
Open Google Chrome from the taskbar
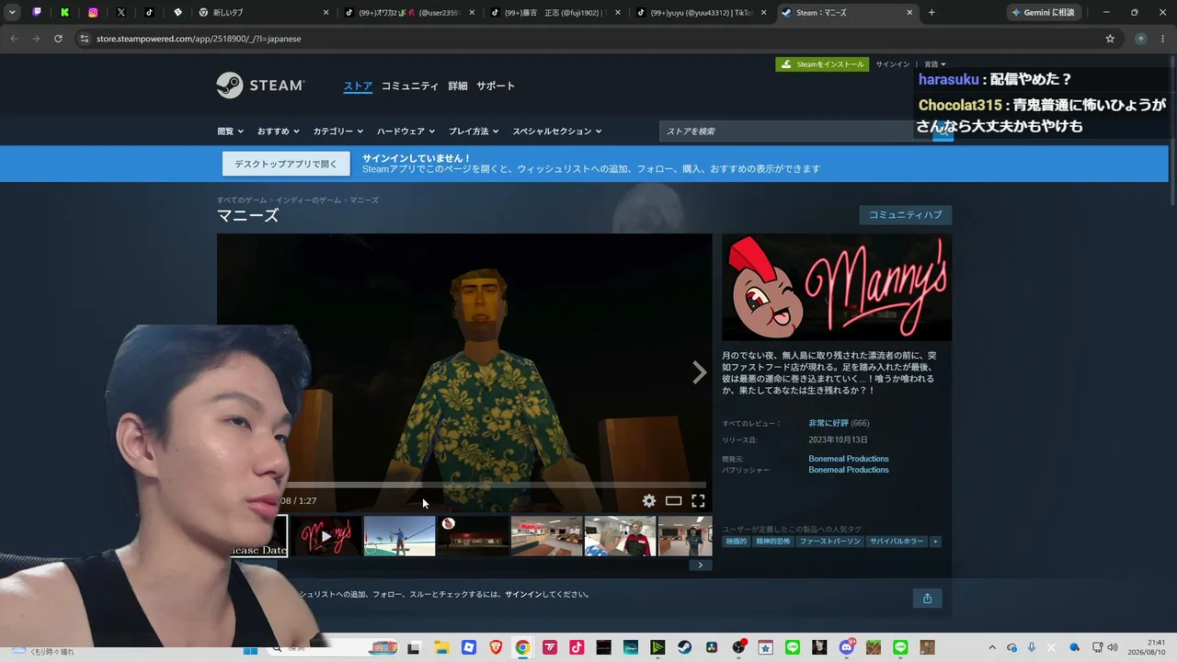[522, 648]
